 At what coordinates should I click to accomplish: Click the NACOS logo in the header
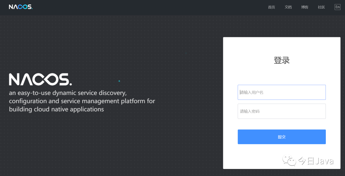(x=21, y=7)
